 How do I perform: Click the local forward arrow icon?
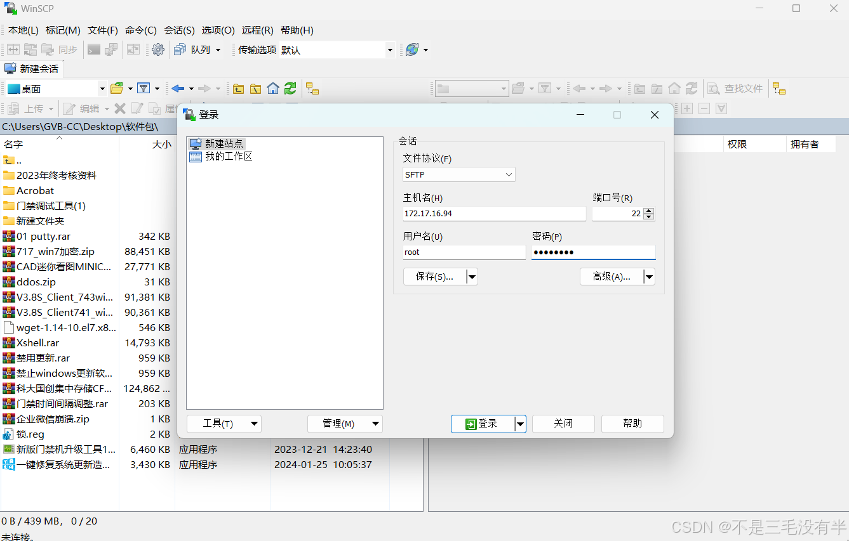pyautogui.click(x=204, y=88)
